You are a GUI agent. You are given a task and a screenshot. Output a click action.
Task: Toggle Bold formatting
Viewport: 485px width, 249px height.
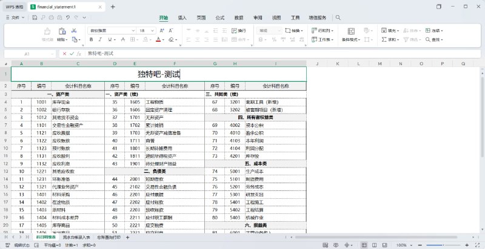coord(92,39)
